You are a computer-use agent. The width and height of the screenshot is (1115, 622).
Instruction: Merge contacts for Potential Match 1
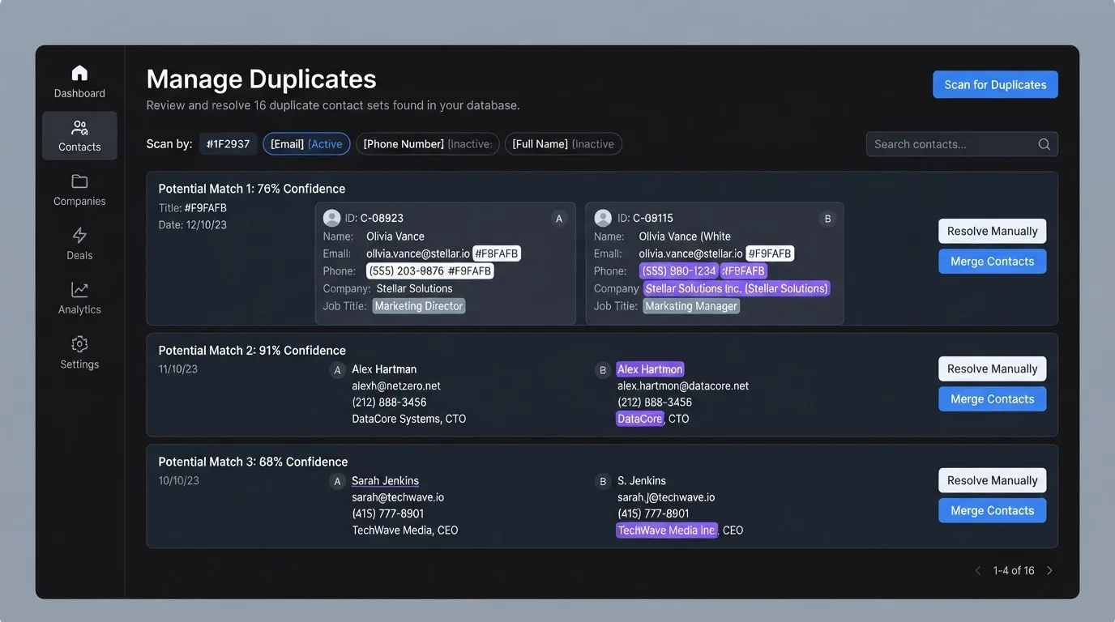993,262
